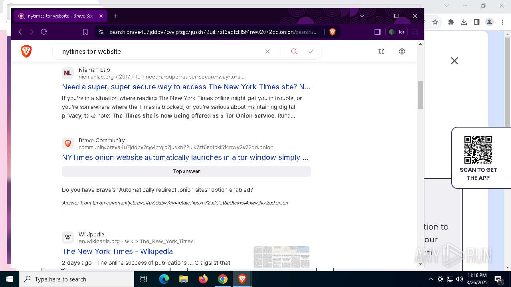Select the nytimes tor website tab
The image size is (511, 287).
[x=60, y=16]
